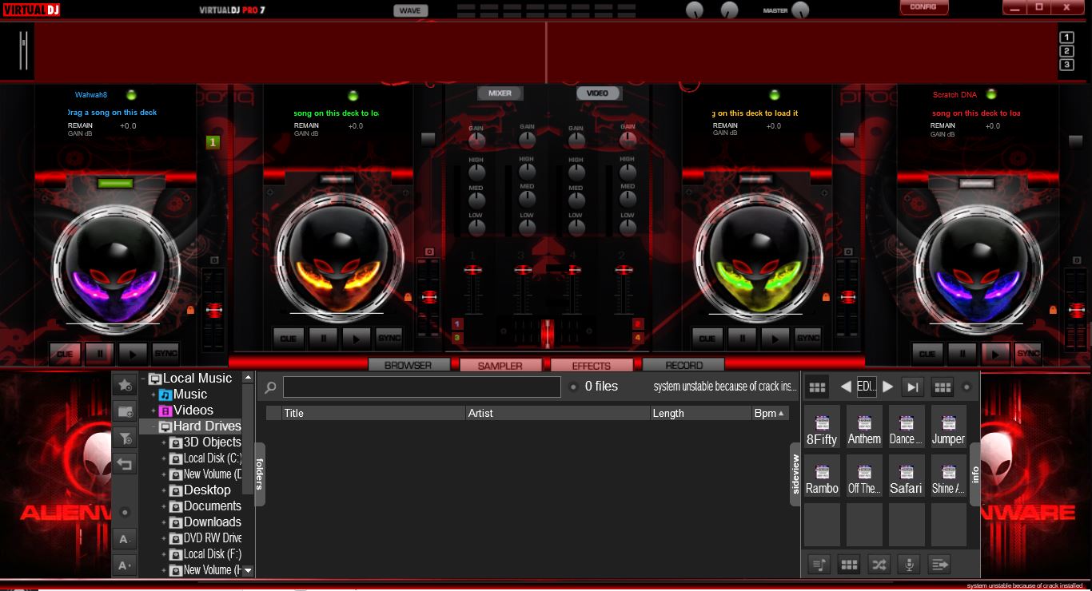Click the shuffle icon in sideview footer

pos(879,565)
